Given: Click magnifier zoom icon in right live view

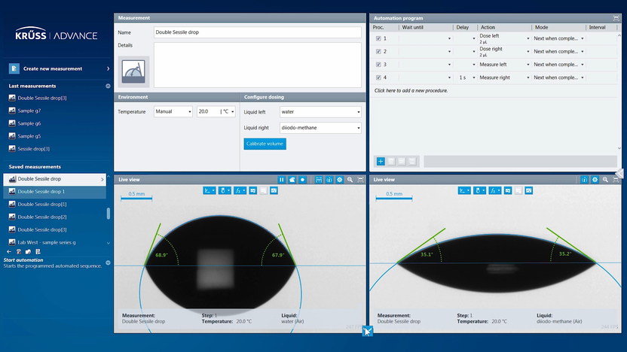Looking at the screenshot, I should point(605,180).
